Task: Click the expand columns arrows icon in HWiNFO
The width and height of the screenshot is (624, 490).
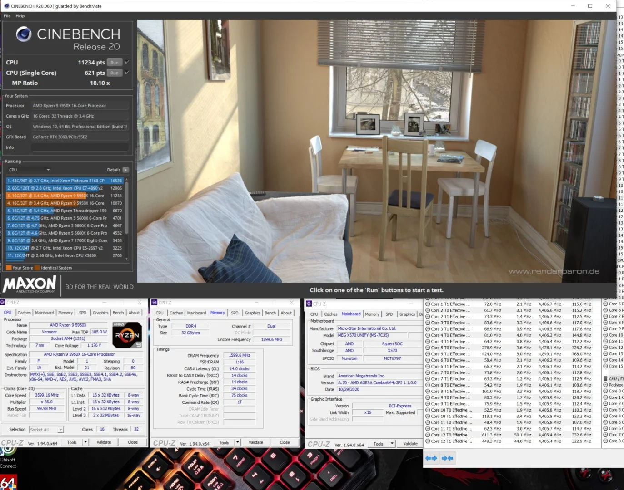Action: pyautogui.click(x=431, y=458)
